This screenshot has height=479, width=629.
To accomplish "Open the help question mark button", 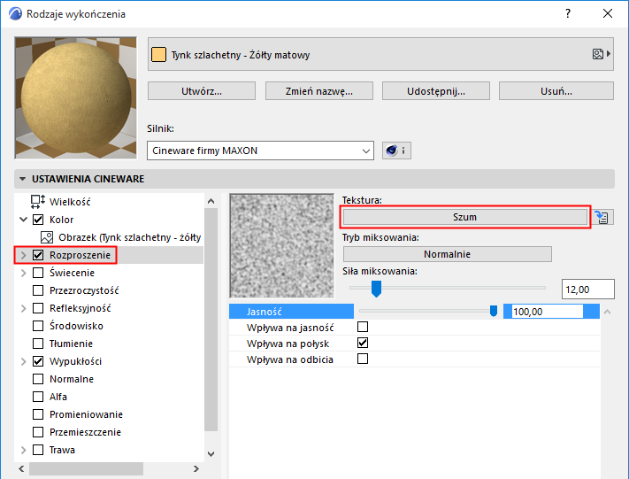I will pos(568,13).
